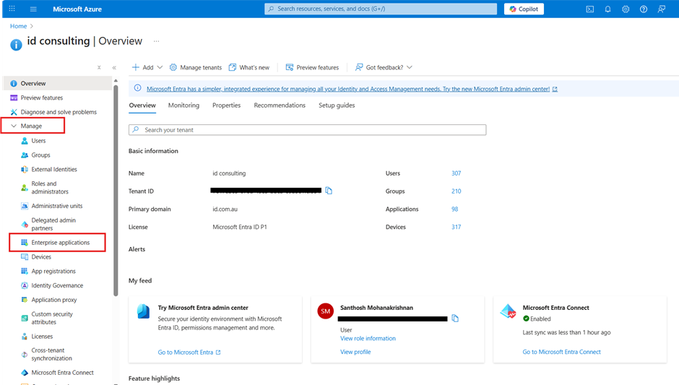Click the id.com.au primary domain value
Viewport: 679px width, 385px height.
click(225, 209)
